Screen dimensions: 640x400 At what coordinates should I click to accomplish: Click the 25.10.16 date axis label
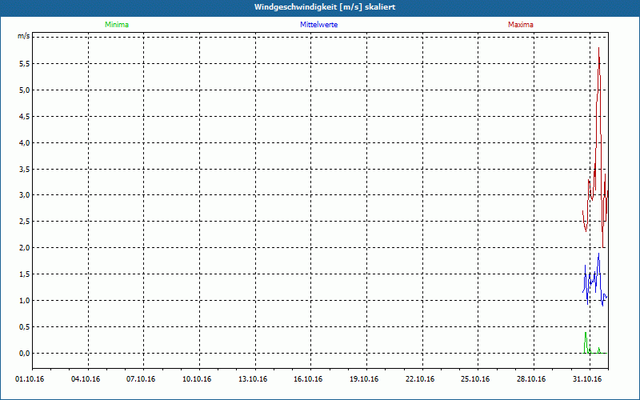click(x=476, y=379)
